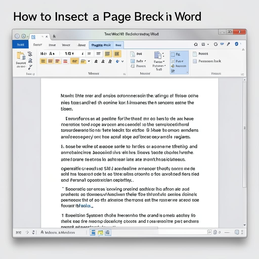The image size is (259, 259).
Task: Switch to the second ribbon tab after File
Action: pos(37,45)
